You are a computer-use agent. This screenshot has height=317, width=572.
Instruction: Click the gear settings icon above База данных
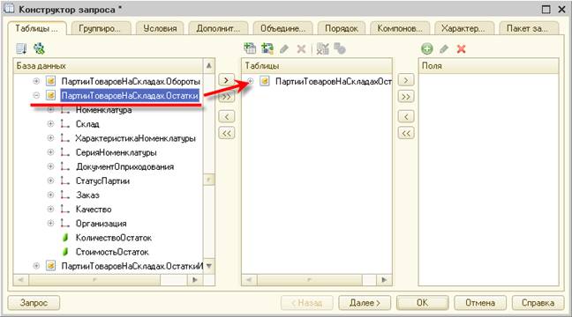(39, 48)
